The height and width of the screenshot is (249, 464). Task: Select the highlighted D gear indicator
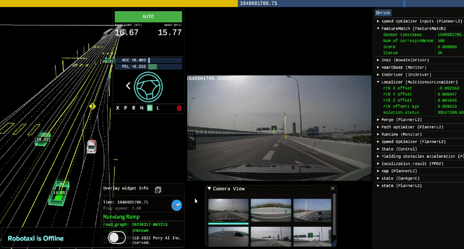[150, 108]
